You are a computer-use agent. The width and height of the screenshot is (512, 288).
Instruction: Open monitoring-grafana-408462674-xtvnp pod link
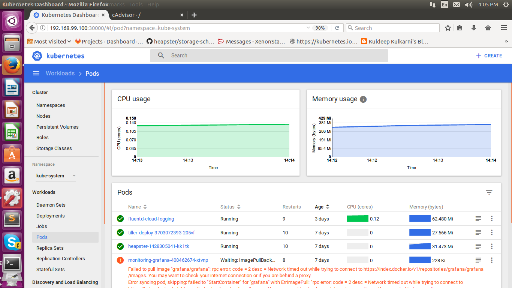coord(168,260)
